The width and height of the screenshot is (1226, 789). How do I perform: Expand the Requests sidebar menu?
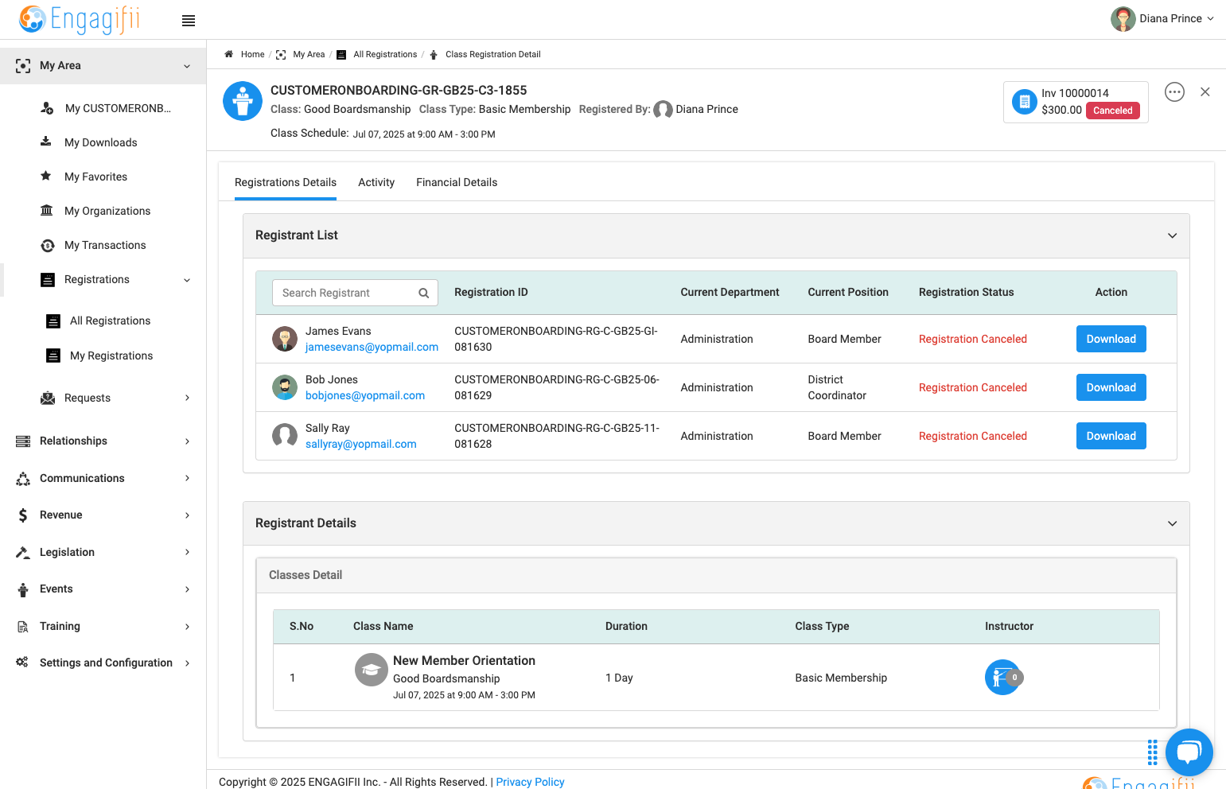point(187,398)
